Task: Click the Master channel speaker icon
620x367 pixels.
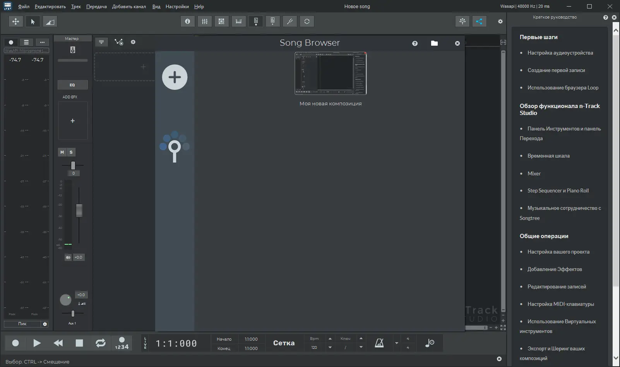Action: click(72, 50)
